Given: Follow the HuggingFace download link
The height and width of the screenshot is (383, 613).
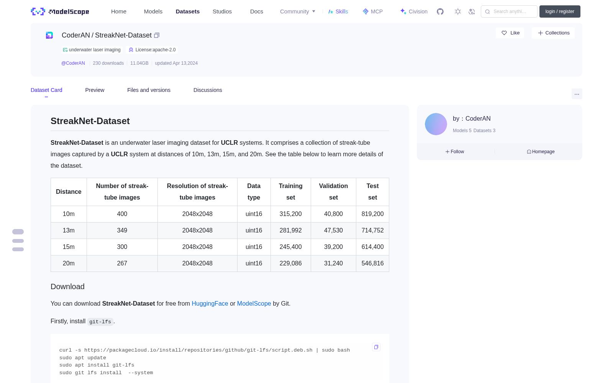Looking at the screenshot, I should tap(210, 303).
